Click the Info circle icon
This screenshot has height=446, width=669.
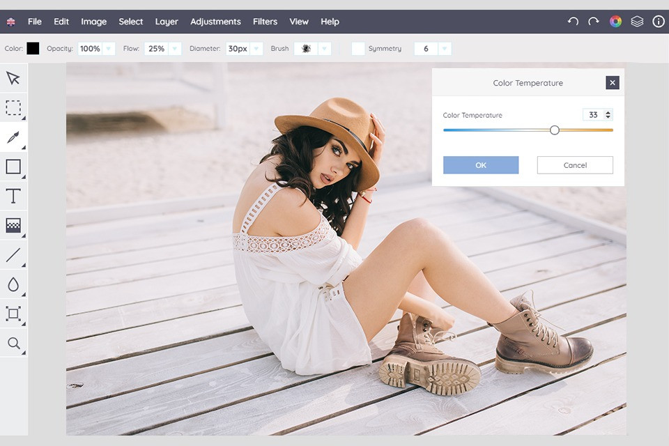point(659,22)
